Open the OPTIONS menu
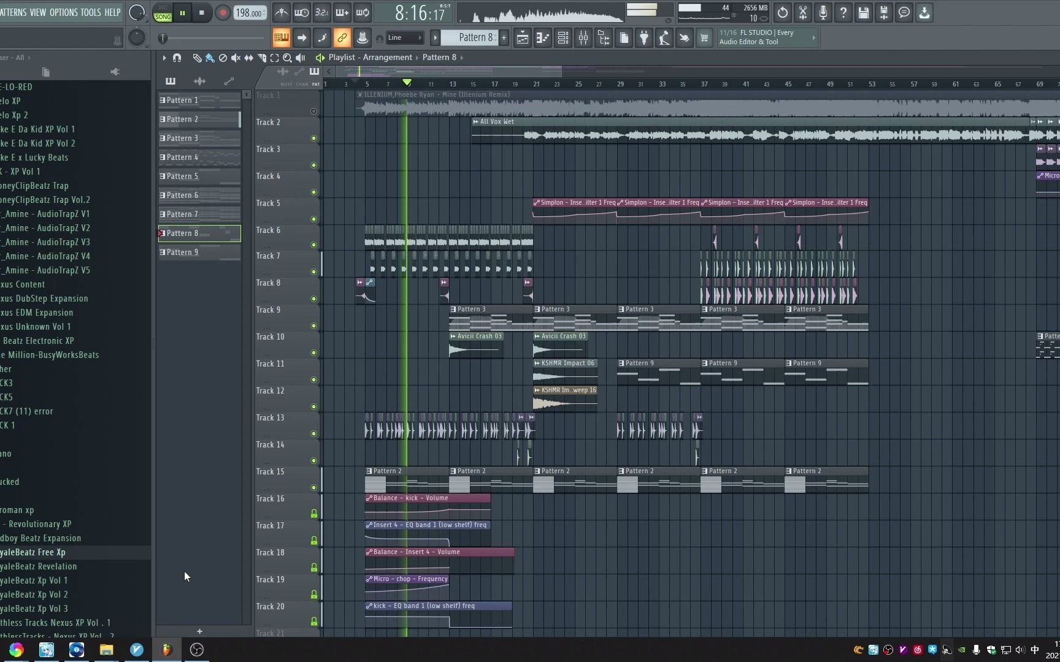The image size is (1060, 662). (63, 12)
